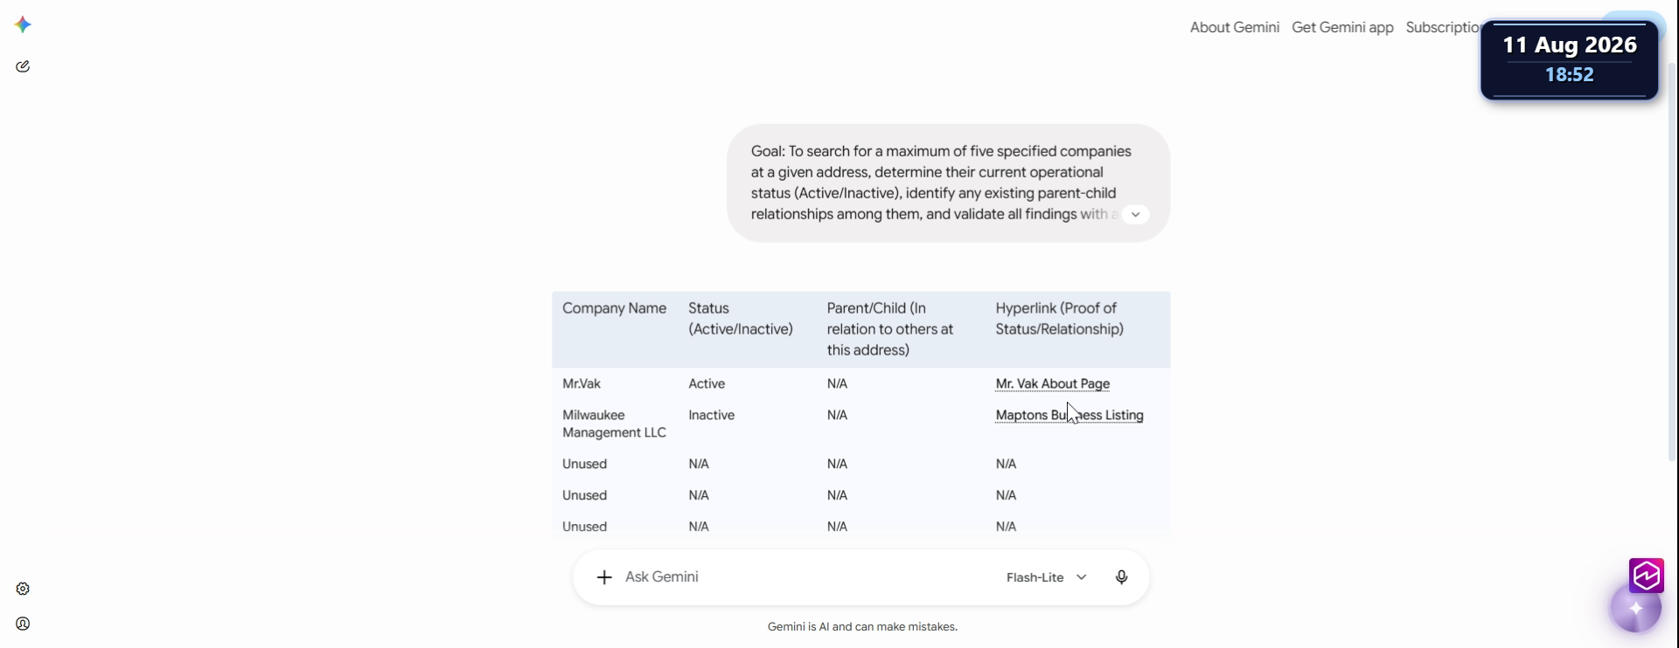Image resolution: width=1679 pixels, height=648 pixels.
Task: Click the Gemini sparkle logo
Action: pos(24,24)
